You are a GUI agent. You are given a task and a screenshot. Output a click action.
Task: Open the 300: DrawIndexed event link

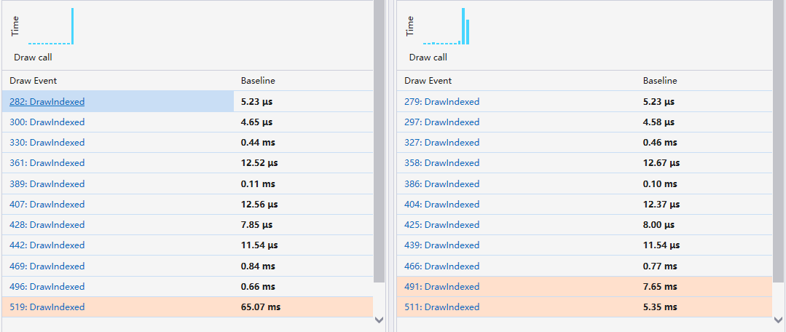pos(47,122)
